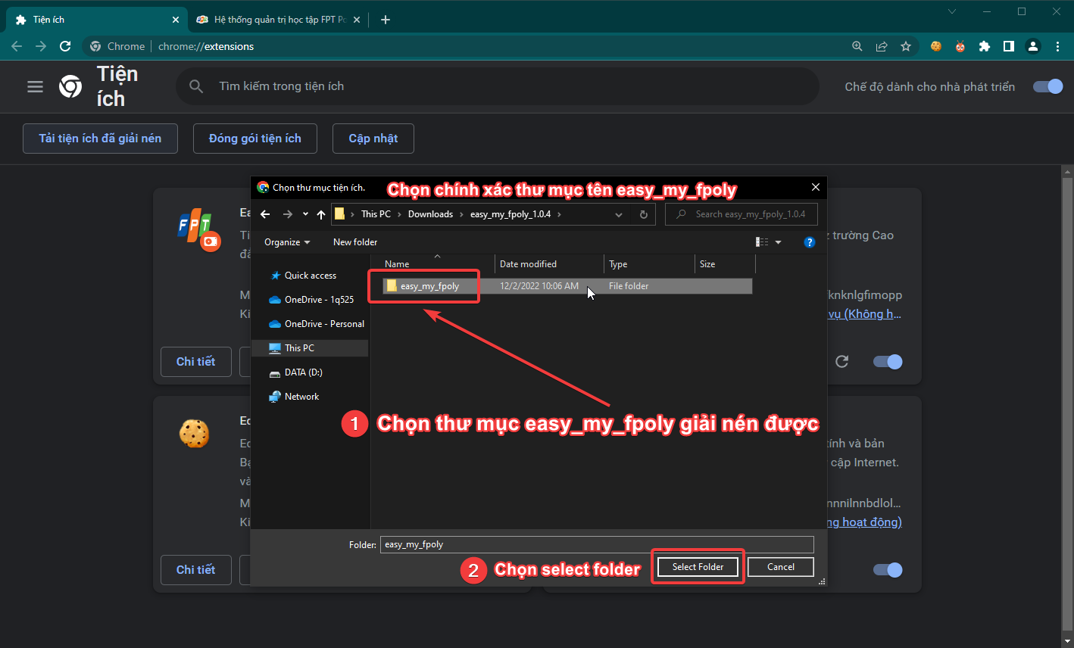Open the cookie extension icon in toolbar
Viewport: 1074px width, 648px height.
tap(936, 46)
